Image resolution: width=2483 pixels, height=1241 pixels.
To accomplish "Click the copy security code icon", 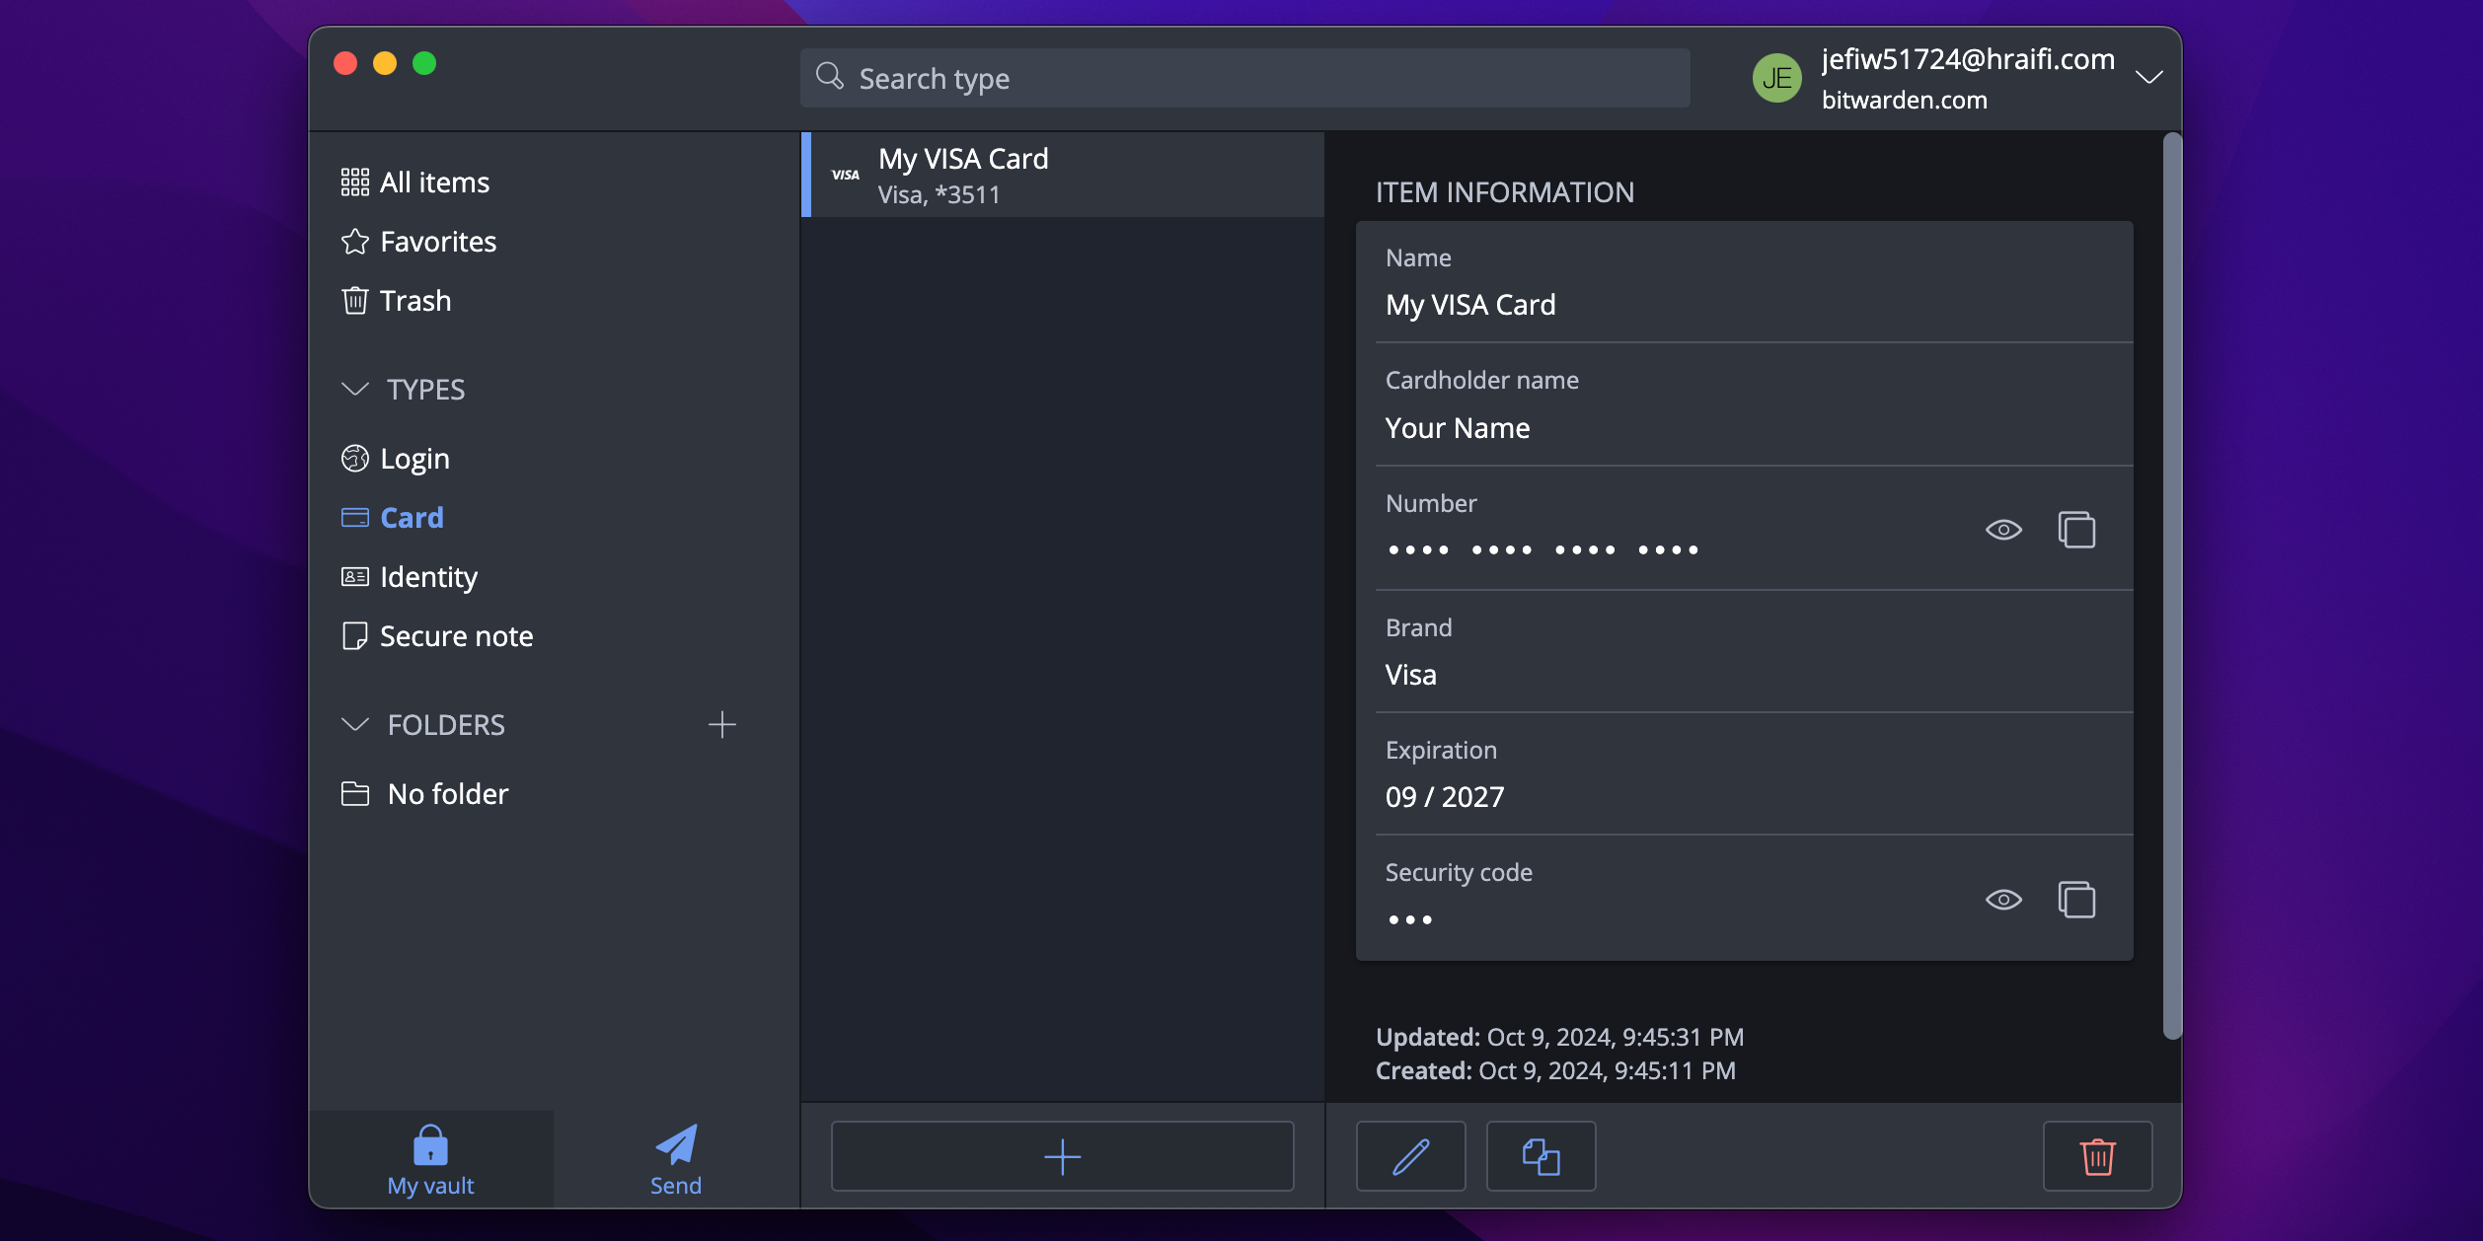I will click(2076, 899).
